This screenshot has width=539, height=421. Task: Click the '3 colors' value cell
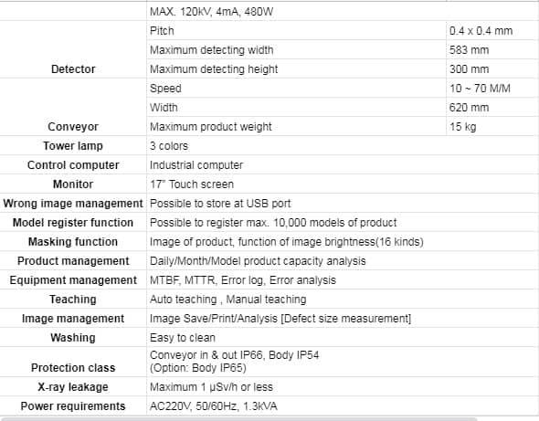343,146
